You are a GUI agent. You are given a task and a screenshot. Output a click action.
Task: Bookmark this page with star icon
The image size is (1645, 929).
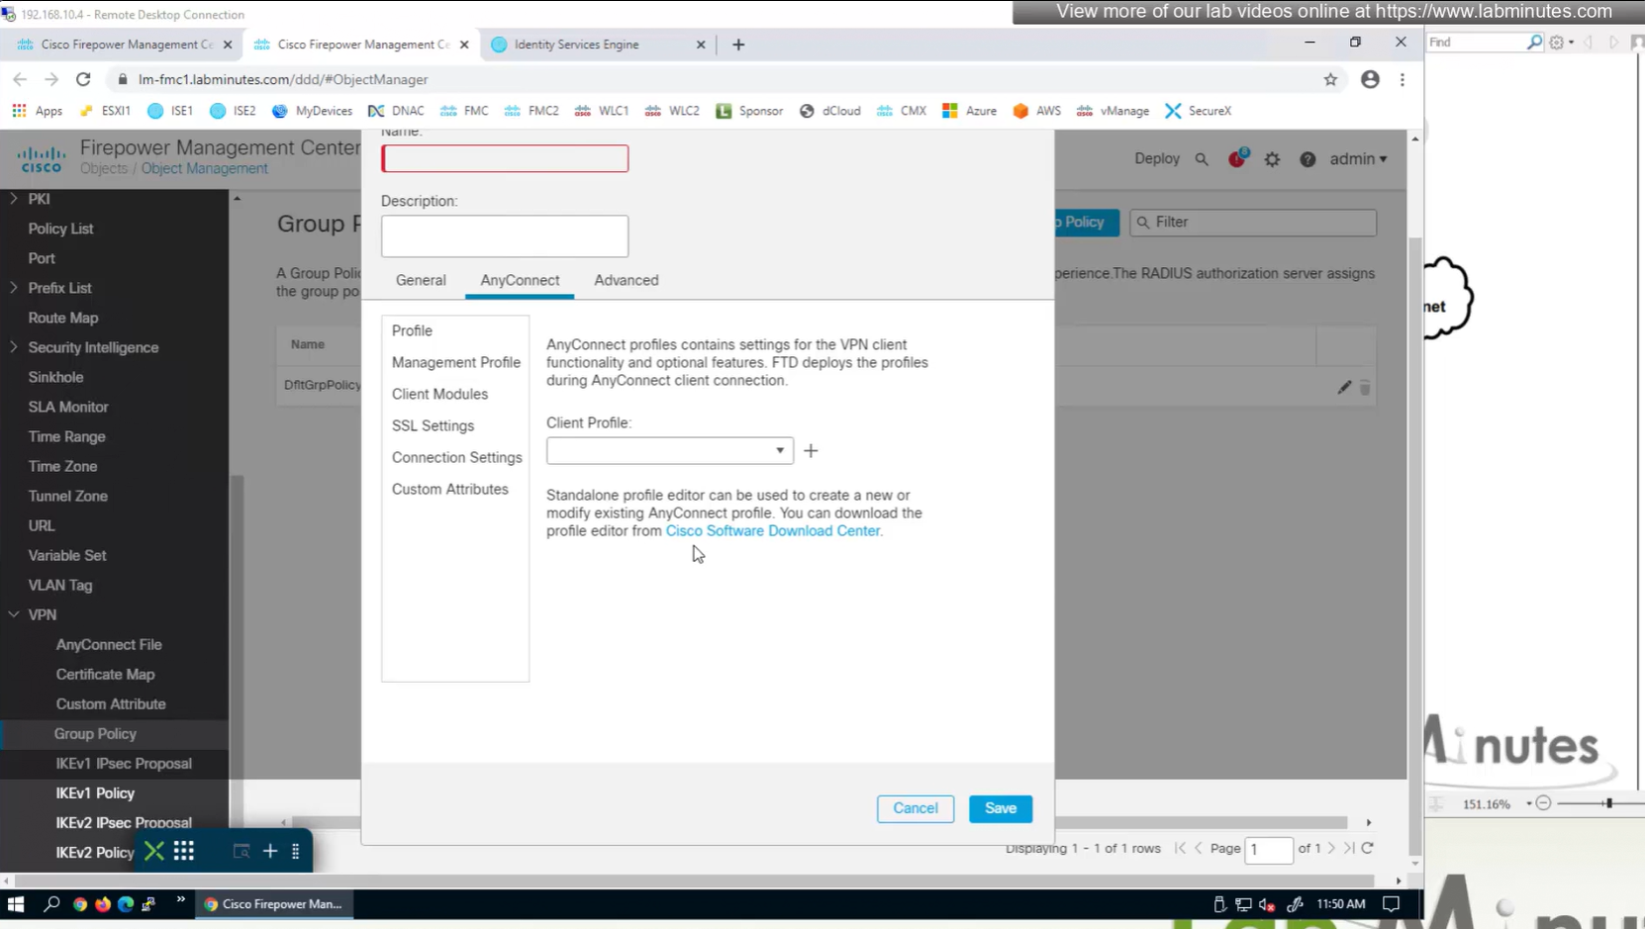1330,80
